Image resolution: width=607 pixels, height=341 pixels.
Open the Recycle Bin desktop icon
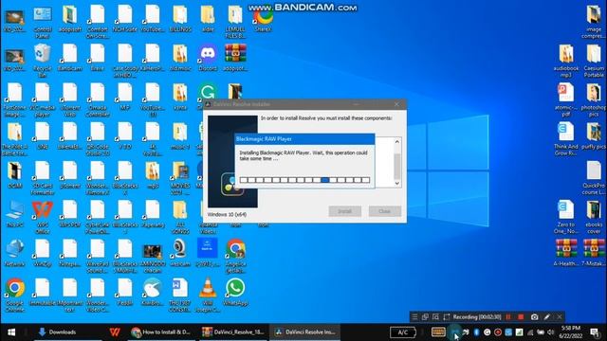(x=42, y=61)
